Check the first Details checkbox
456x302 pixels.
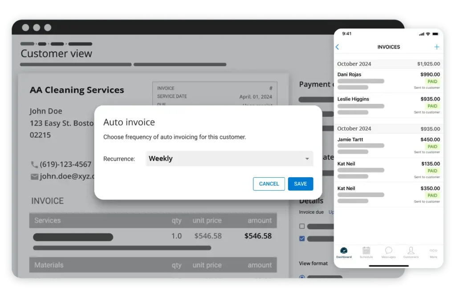click(302, 226)
